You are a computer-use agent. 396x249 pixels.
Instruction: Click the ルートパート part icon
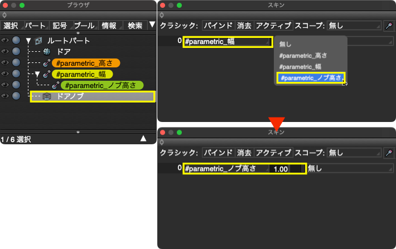click(x=38, y=41)
